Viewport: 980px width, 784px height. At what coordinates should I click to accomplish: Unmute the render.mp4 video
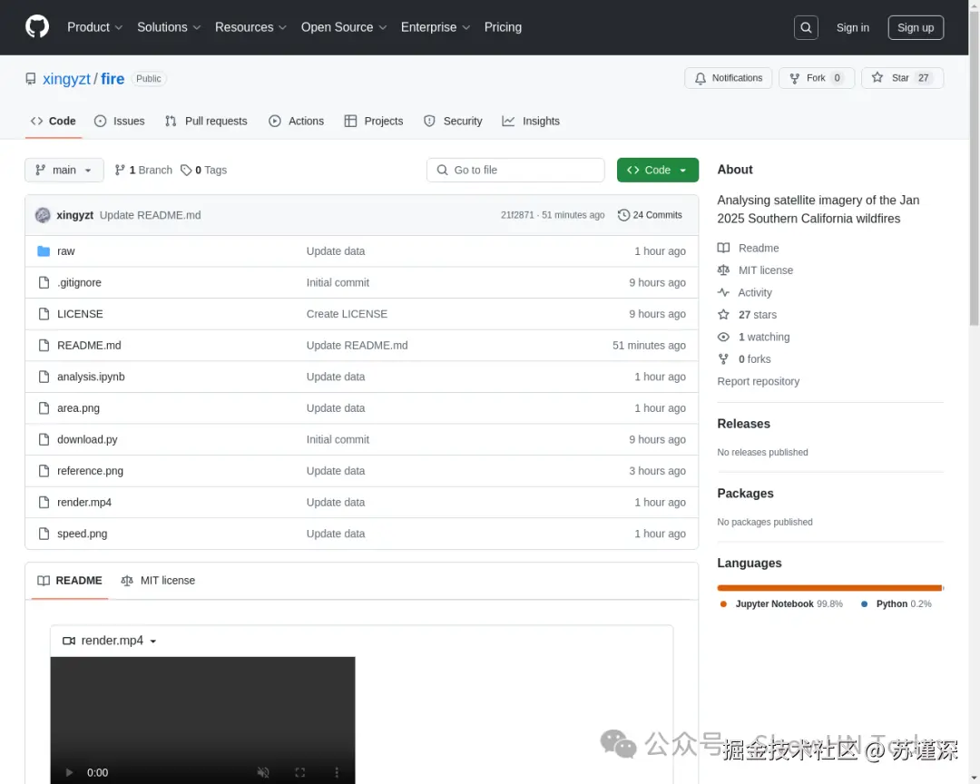(x=263, y=773)
